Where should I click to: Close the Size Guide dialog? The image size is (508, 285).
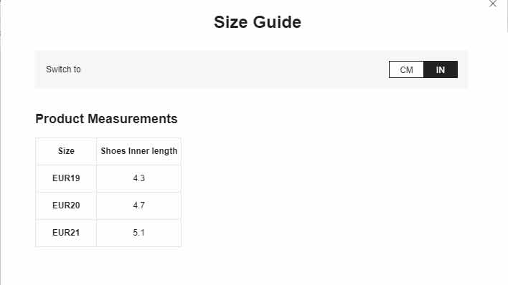tap(493, 4)
